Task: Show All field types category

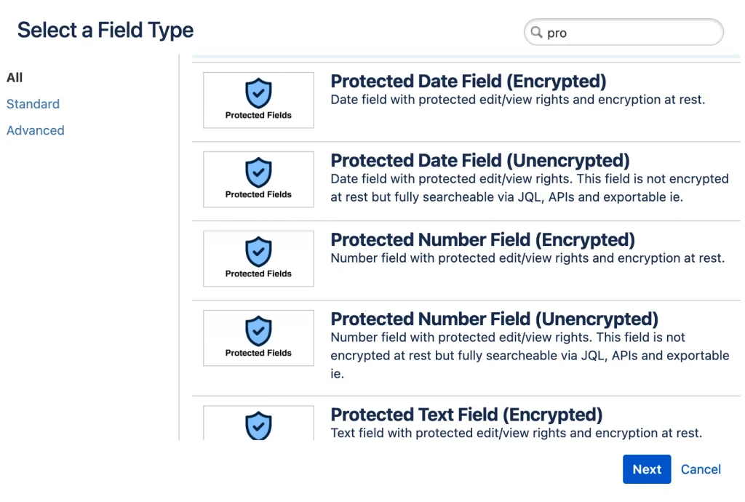Action: coord(15,77)
